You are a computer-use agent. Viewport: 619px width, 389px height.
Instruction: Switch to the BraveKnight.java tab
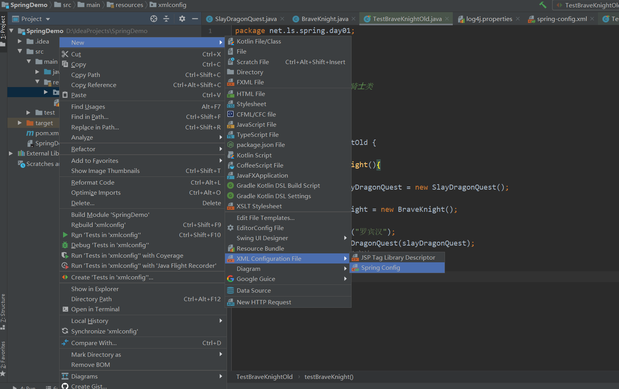tap(325, 19)
